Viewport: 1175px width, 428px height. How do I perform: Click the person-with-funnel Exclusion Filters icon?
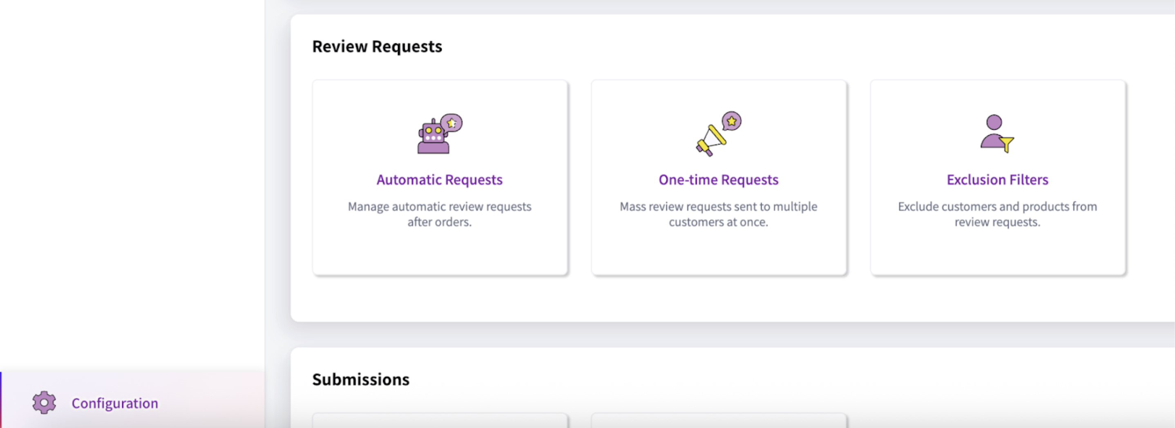click(x=996, y=134)
